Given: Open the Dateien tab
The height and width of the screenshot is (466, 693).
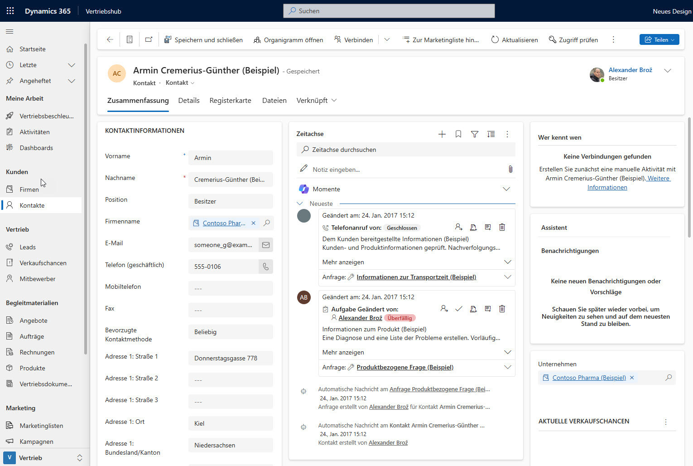Looking at the screenshot, I should click(x=274, y=101).
